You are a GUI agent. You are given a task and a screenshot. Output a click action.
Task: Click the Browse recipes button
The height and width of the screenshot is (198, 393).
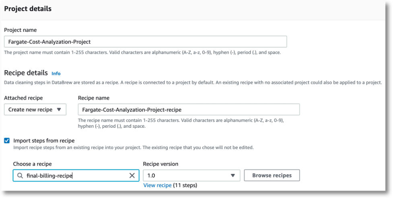(272, 176)
